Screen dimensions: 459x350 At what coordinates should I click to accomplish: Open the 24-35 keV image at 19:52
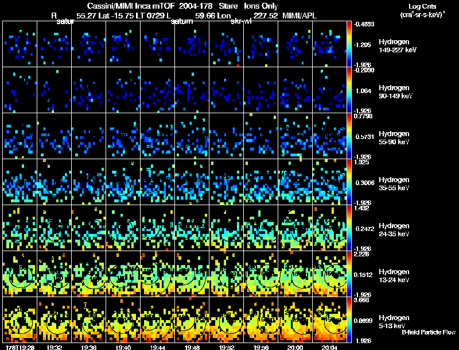tap(226, 228)
